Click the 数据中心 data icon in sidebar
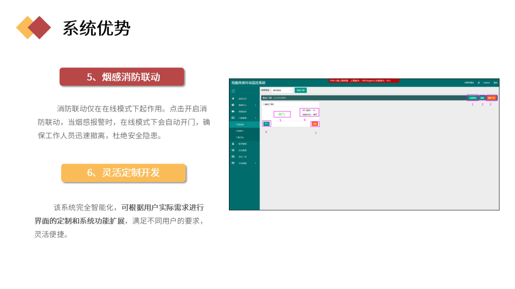The width and height of the screenshot is (515, 289). click(233, 104)
